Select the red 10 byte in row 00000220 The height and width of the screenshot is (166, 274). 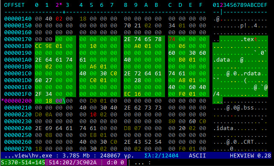[x=93, y=115]
